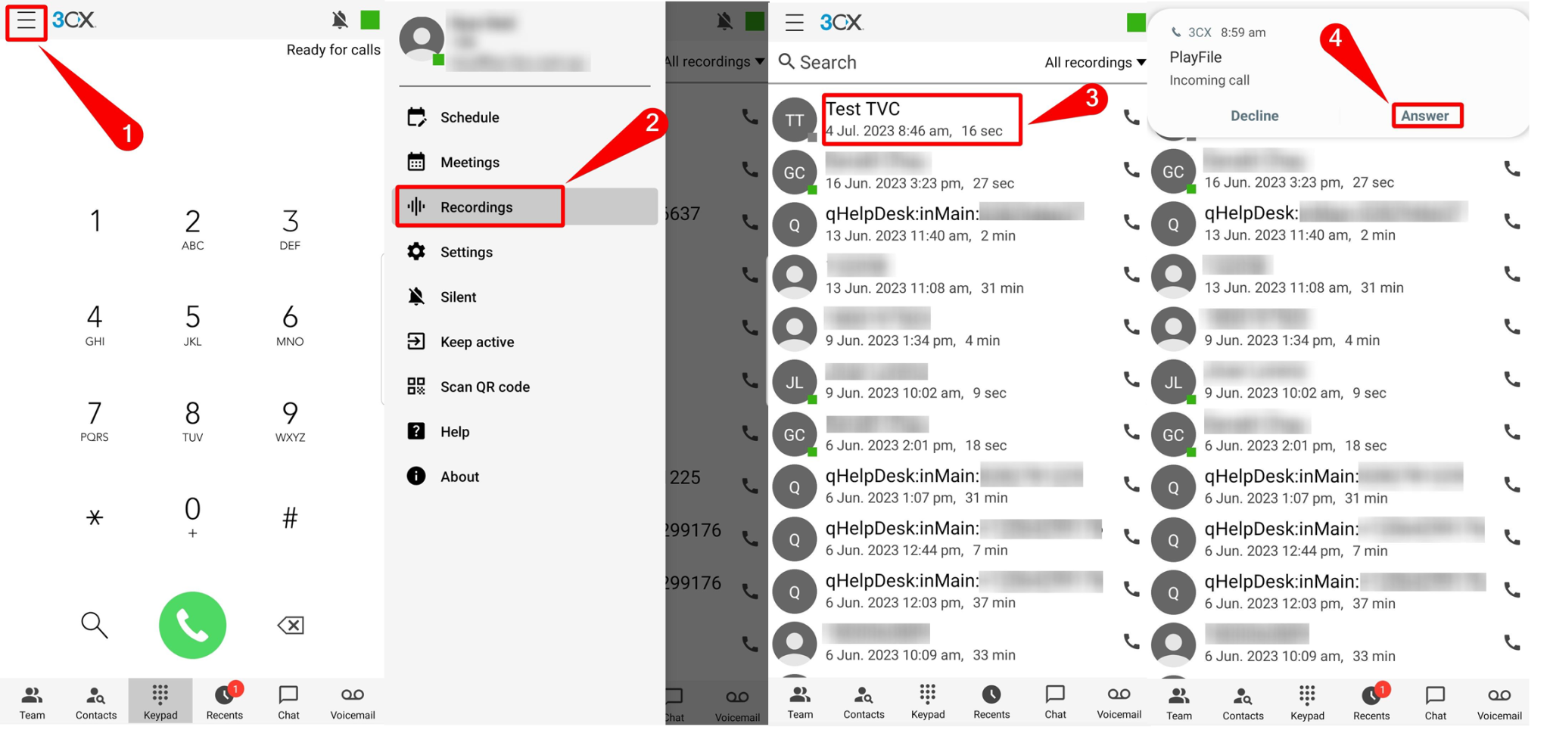Answer the incoming PlayFile call
The width and height of the screenshot is (1550, 733).
point(1426,115)
